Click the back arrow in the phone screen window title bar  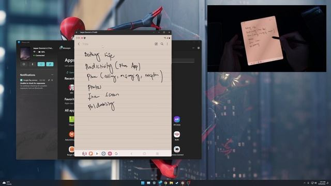pyautogui.click(x=77, y=32)
